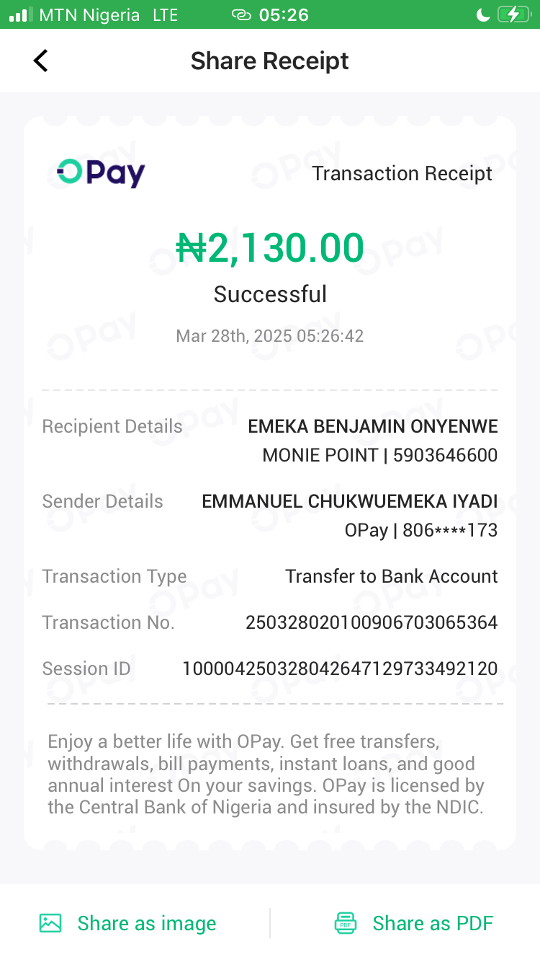The height and width of the screenshot is (962, 540).
Task: Tap the picture icon beside Share as image
Action: coord(50,923)
